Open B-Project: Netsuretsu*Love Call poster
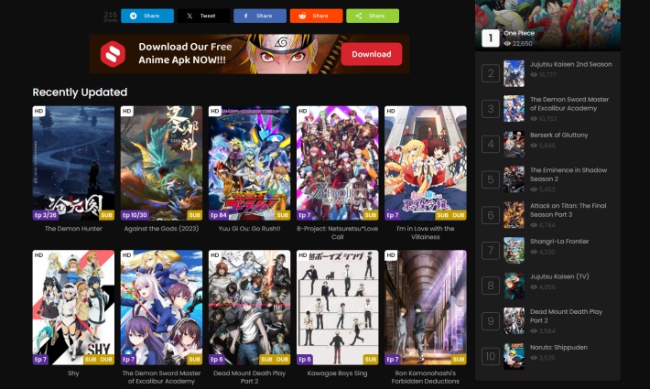This screenshot has width=650, height=389. (338, 163)
